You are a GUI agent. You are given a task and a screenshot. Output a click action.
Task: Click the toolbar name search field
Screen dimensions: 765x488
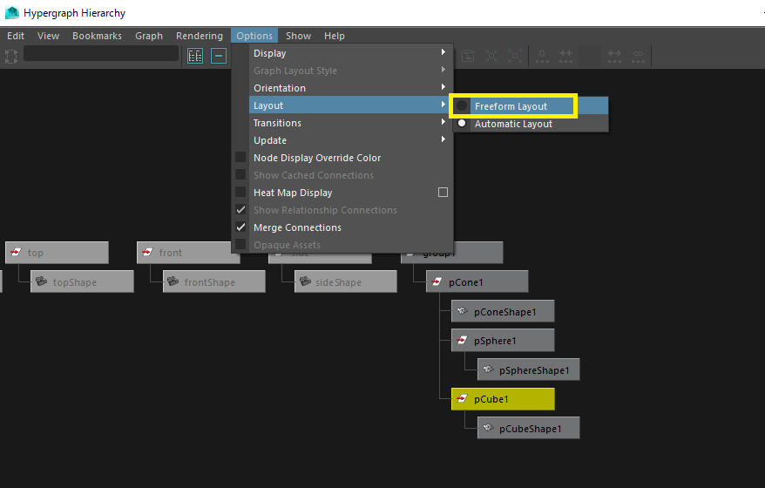pyautogui.click(x=101, y=53)
